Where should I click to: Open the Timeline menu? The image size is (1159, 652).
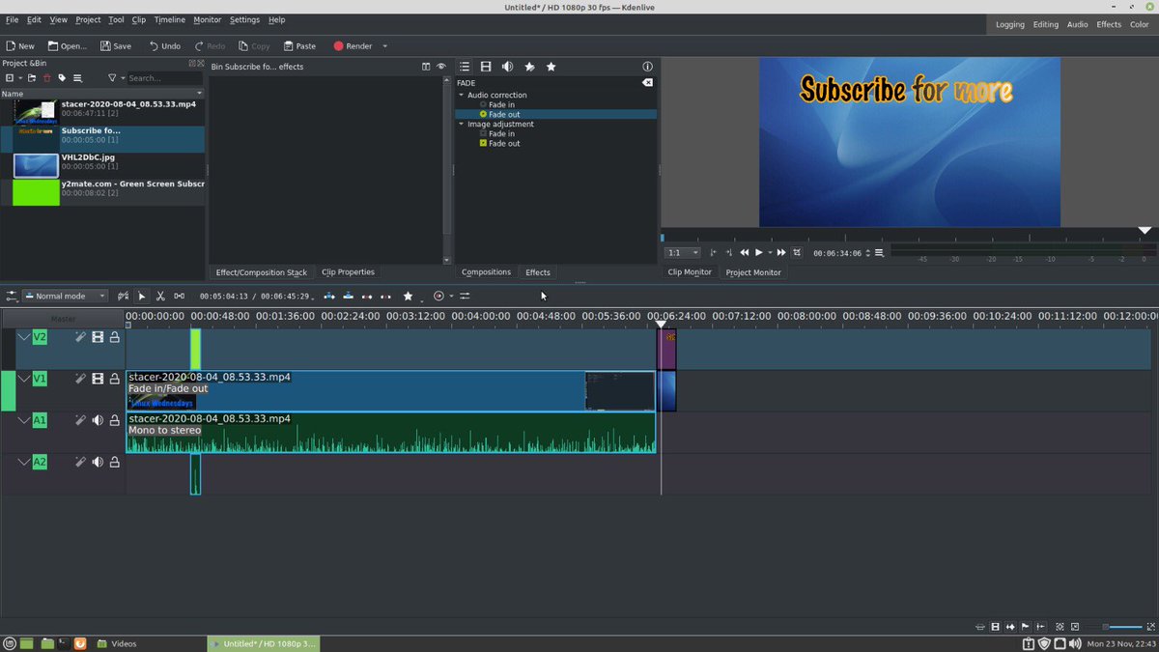click(x=170, y=19)
